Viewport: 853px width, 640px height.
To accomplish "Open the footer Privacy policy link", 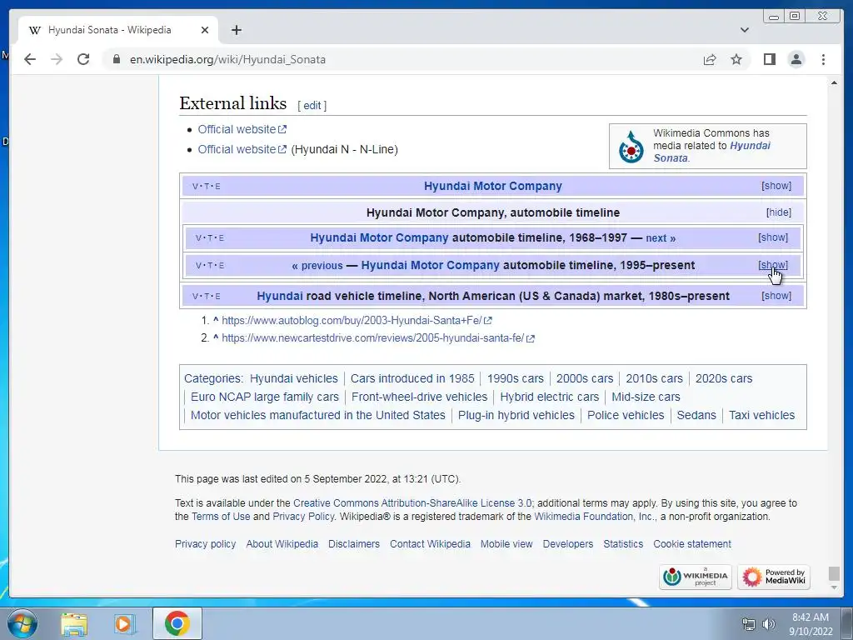I will (x=205, y=544).
